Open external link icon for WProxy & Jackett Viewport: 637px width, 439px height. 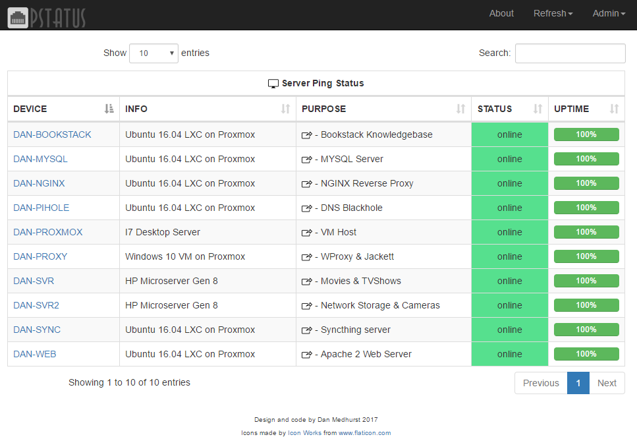click(x=307, y=257)
